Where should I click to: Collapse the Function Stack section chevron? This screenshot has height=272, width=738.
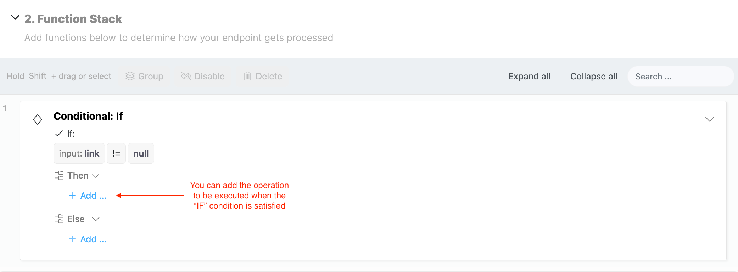15,17
